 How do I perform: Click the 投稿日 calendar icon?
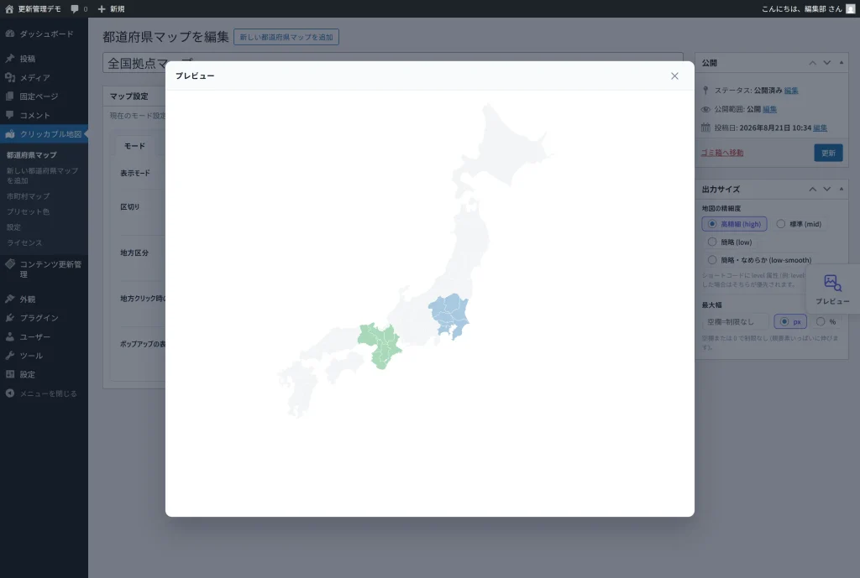[x=705, y=128]
